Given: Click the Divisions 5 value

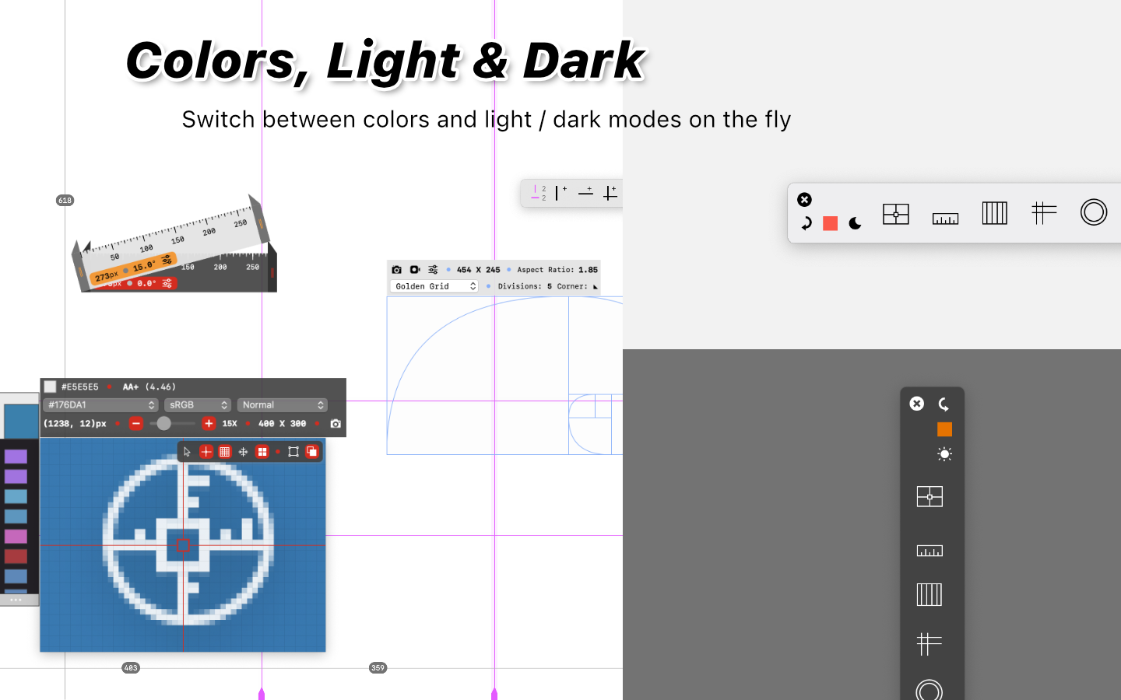Looking at the screenshot, I should 550,286.
